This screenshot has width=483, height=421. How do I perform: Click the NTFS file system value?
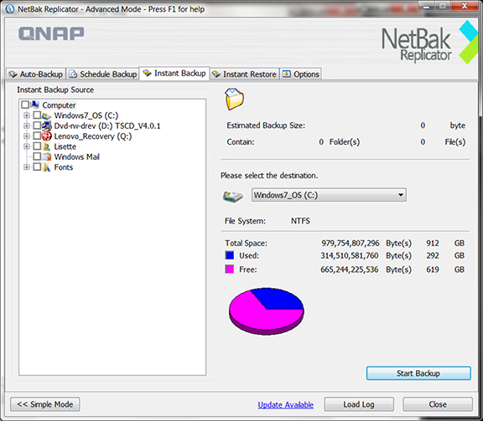pos(300,221)
